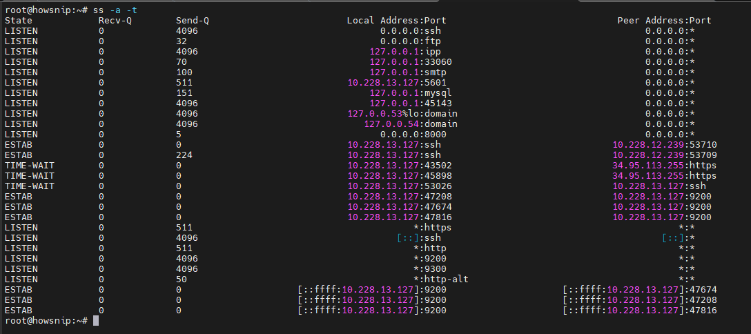Click local address "*:9300"

[x=430, y=269]
